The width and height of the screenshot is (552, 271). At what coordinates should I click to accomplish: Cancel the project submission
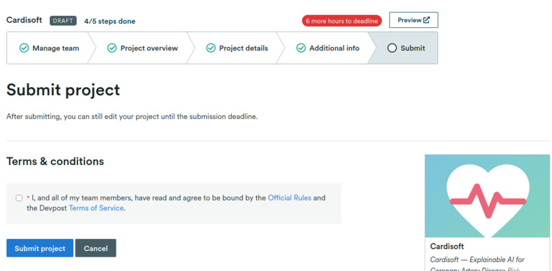[x=96, y=248]
